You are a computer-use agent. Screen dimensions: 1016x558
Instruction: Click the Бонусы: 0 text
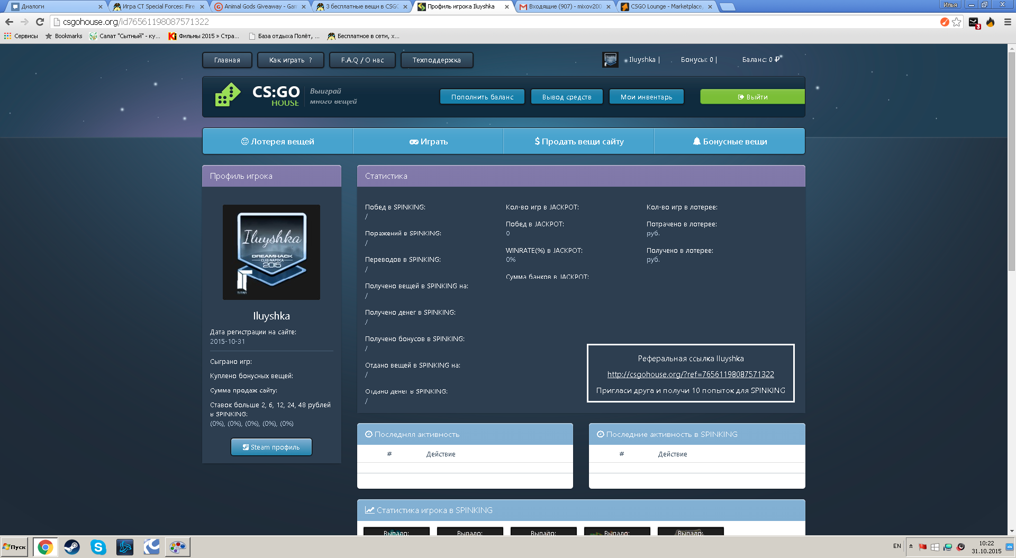point(697,60)
